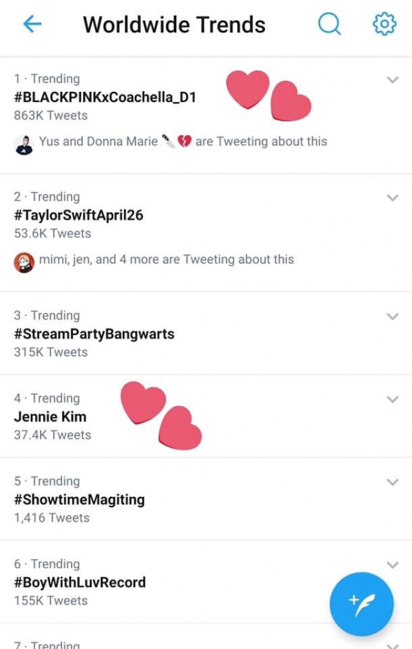The height and width of the screenshot is (649, 412).
Task: Expand options chevron for #TaylorSwiftApril26
Action: coord(392,198)
